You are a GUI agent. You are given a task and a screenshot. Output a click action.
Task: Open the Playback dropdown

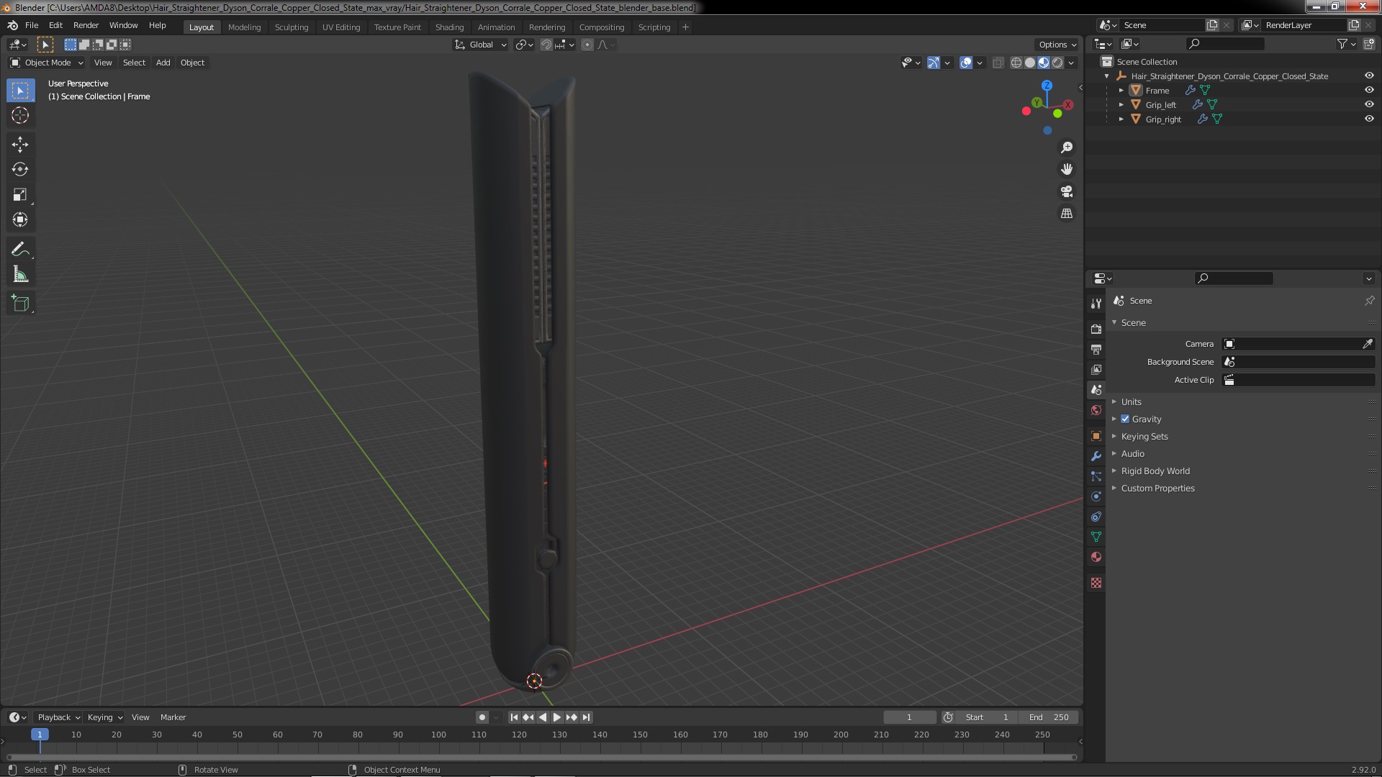58,717
